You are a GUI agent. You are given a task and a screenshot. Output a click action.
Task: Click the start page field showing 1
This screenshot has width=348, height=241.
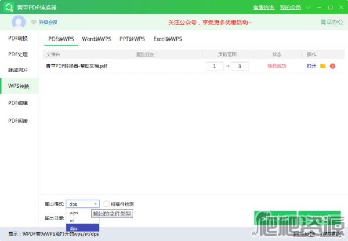pos(215,66)
